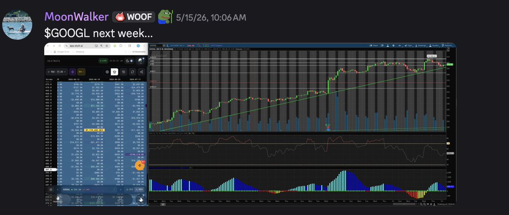The image size is (509, 215).
Task: Click the zoom magnifier in address bar
Action: (101, 46)
